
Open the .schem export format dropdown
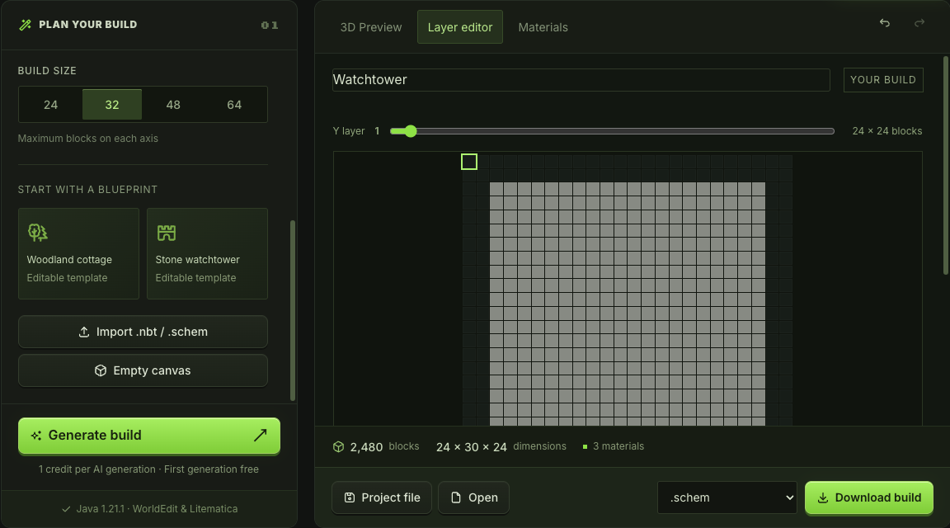pyautogui.click(x=727, y=497)
